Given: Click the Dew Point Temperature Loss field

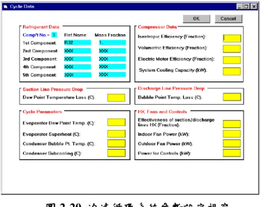Looking at the screenshot, I should click(x=116, y=98).
